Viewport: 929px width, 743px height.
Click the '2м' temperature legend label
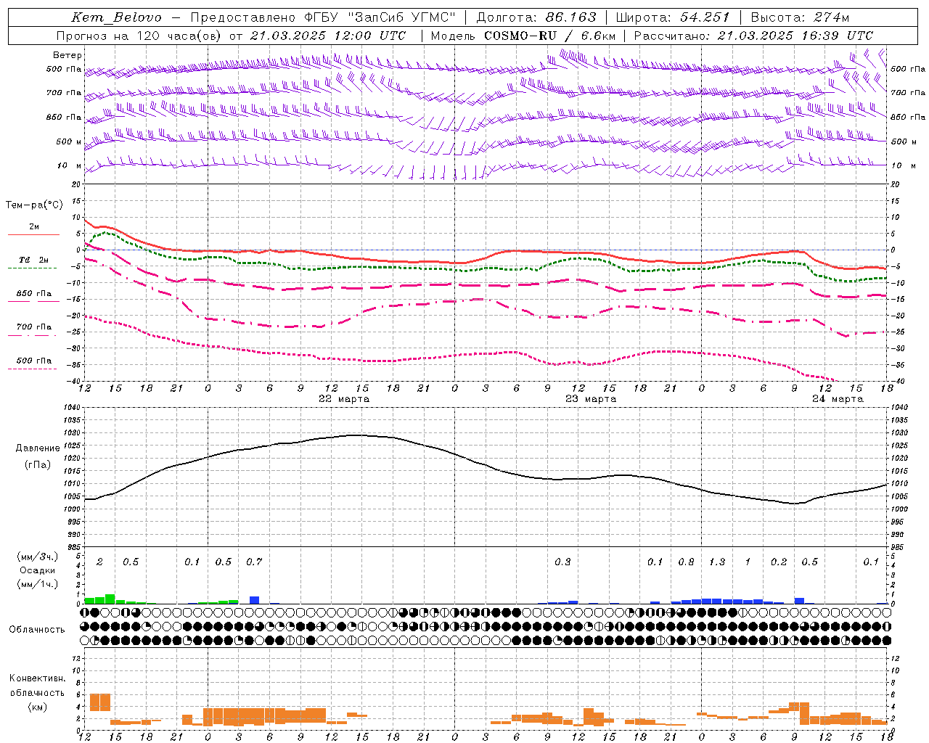(34, 226)
